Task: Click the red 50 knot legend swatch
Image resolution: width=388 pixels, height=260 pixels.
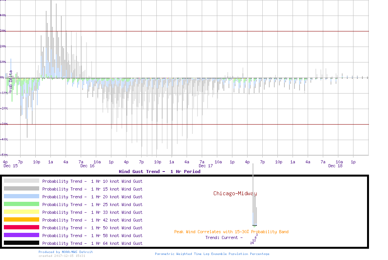Action: tap(21, 227)
